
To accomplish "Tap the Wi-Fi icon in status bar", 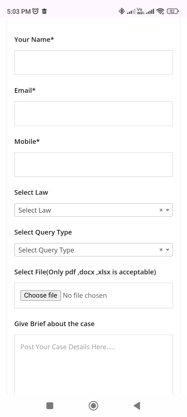I will 161,11.
